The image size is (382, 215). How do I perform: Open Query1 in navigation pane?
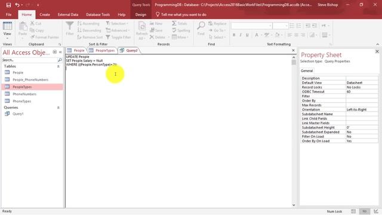pyautogui.click(x=18, y=114)
